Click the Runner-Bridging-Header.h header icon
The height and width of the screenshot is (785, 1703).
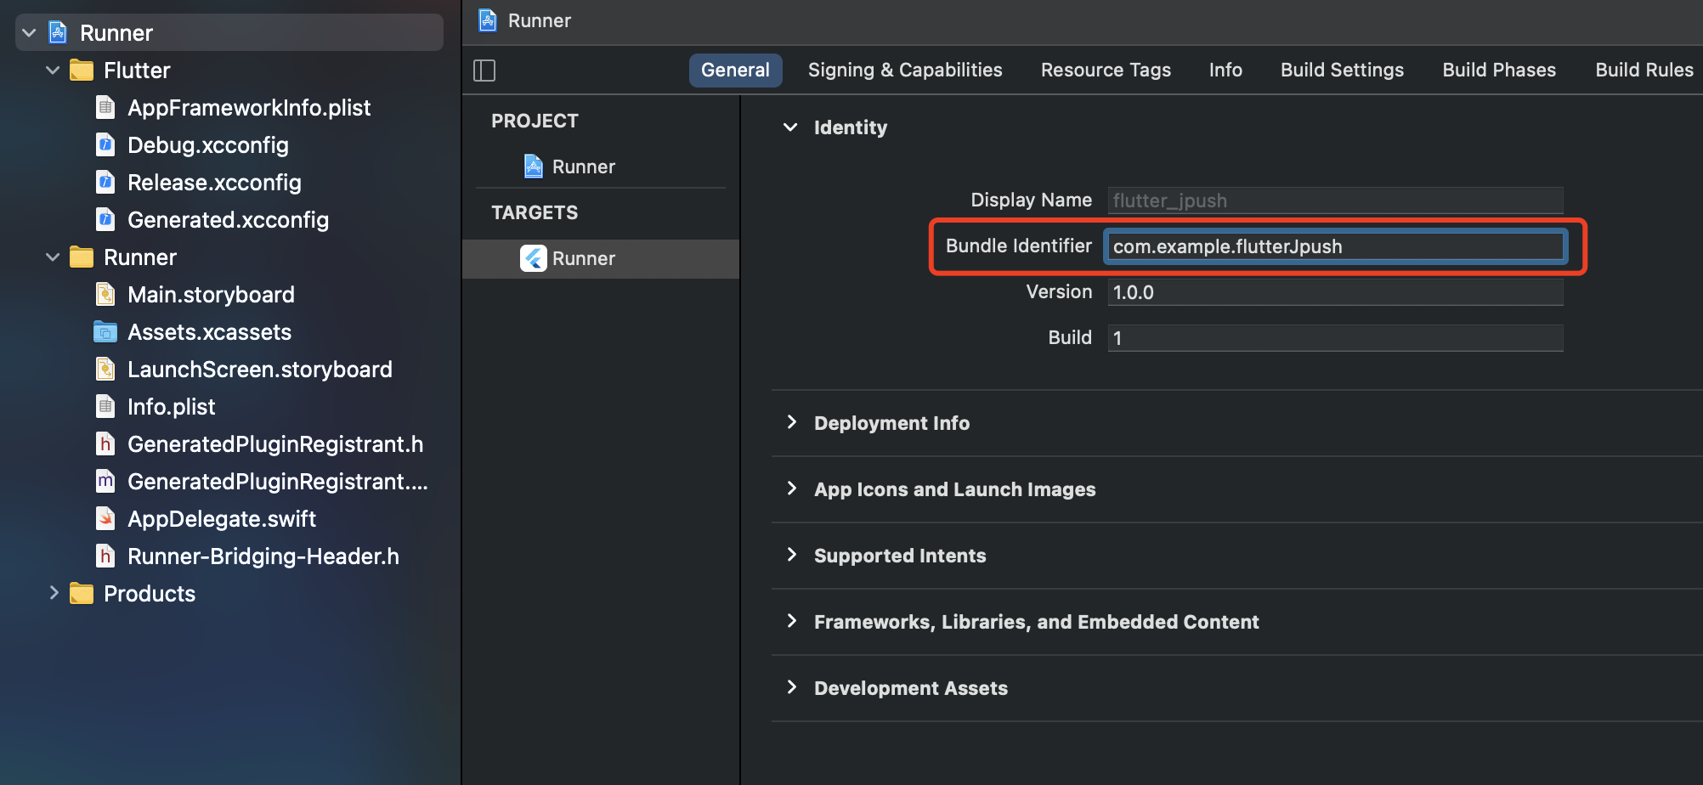click(105, 556)
